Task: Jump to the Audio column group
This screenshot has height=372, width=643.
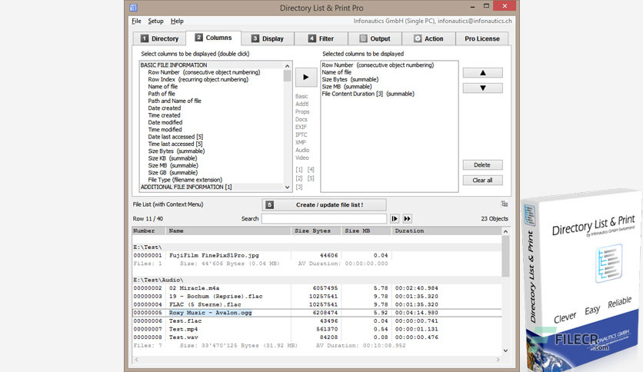Action: coord(302,150)
